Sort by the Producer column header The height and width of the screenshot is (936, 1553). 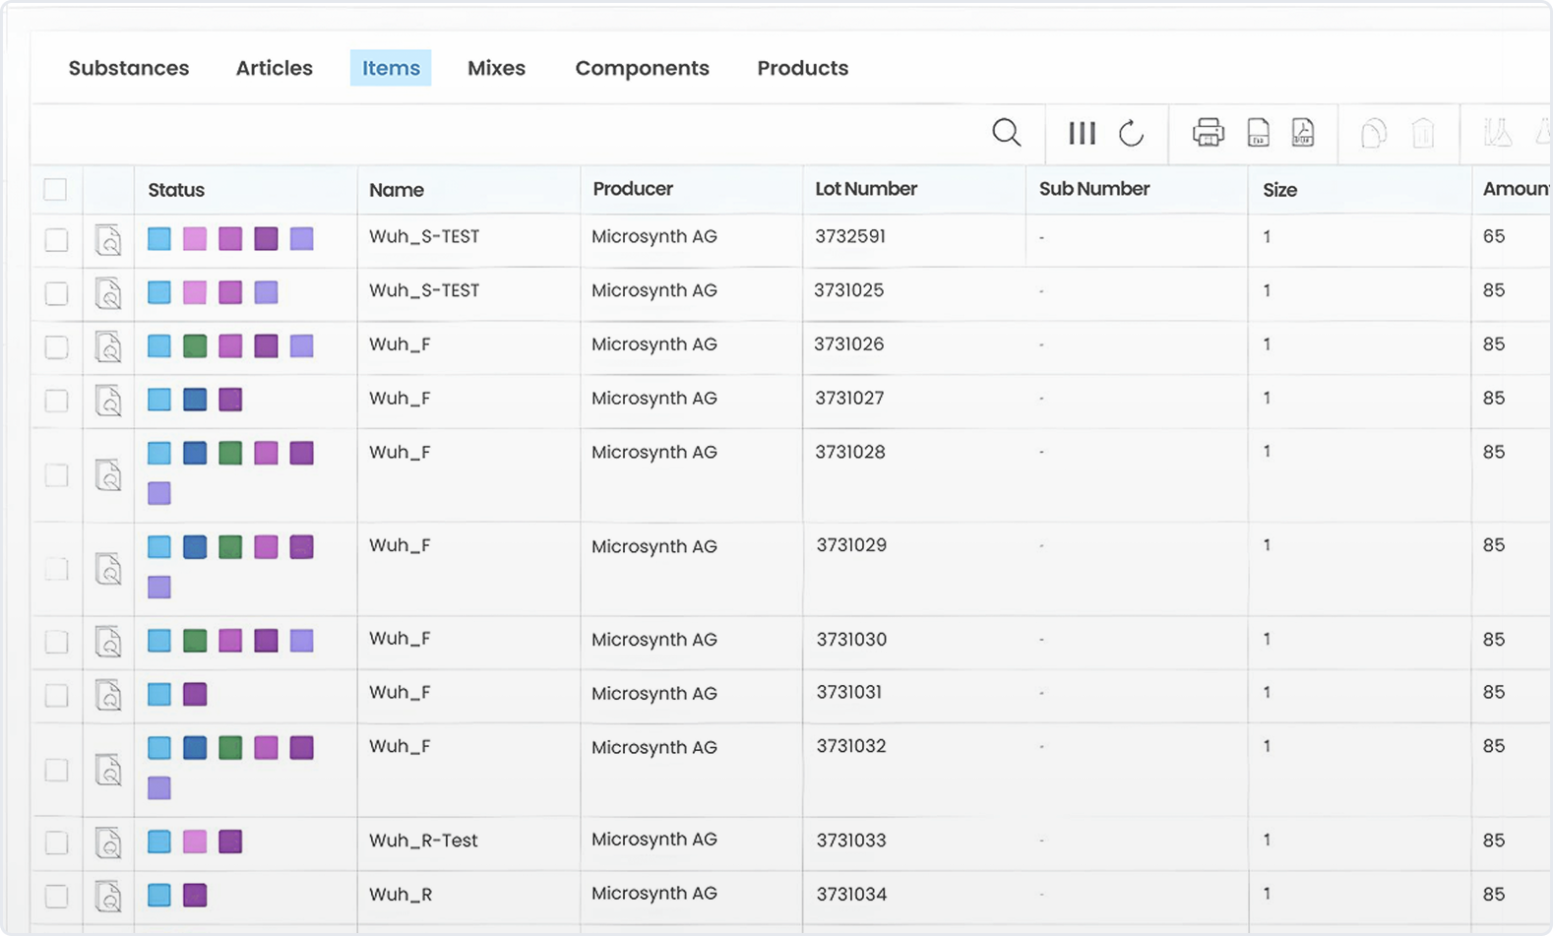click(x=633, y=189)
